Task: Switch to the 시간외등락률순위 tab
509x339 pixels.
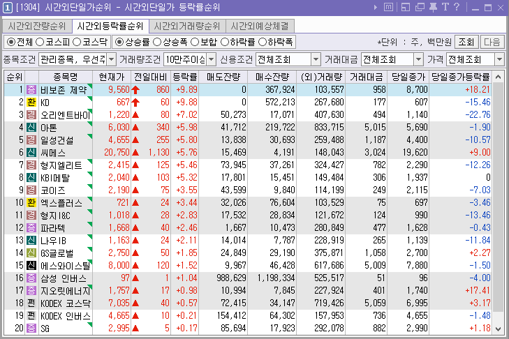Action: [x=110, y=26]
